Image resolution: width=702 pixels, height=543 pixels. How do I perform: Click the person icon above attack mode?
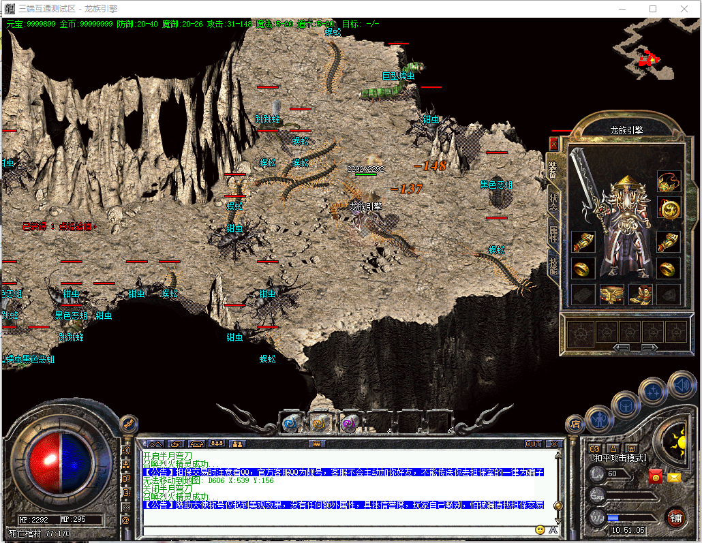tap(613, 448)
